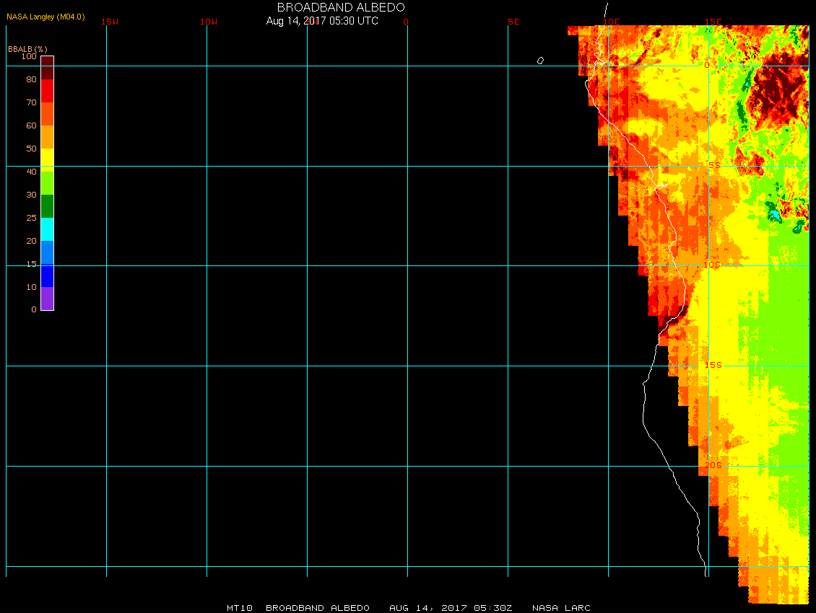Click the dark maroon 80-100% legend swatch
This screenshot has height=613, width=816.
pos(47,67)
